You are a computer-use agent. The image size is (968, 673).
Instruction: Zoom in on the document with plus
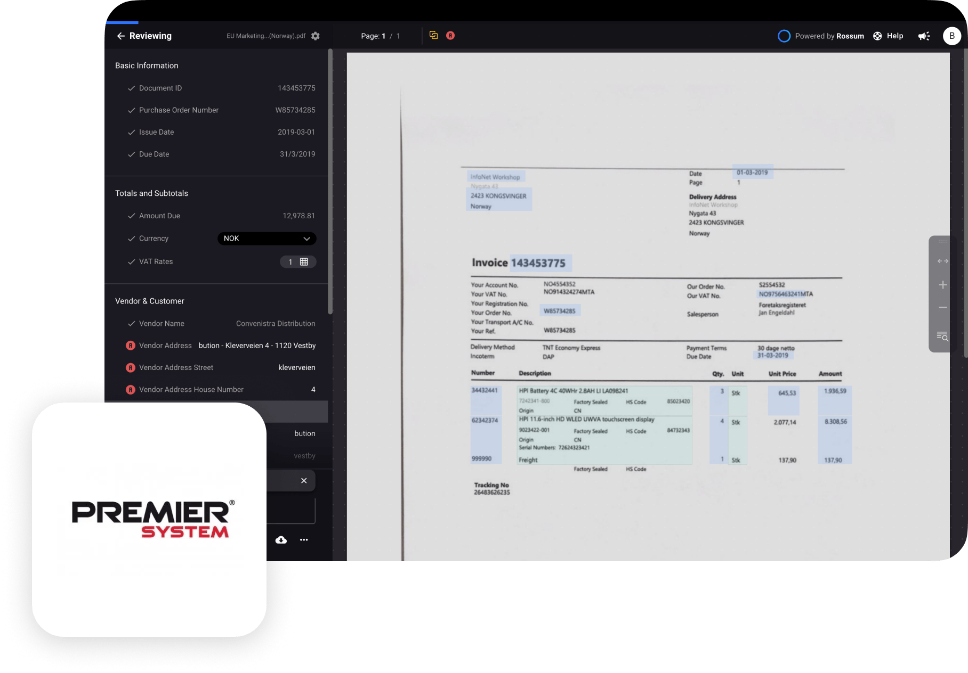pos(943,285)
